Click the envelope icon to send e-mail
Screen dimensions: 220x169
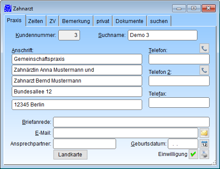(x=204, y=133)
